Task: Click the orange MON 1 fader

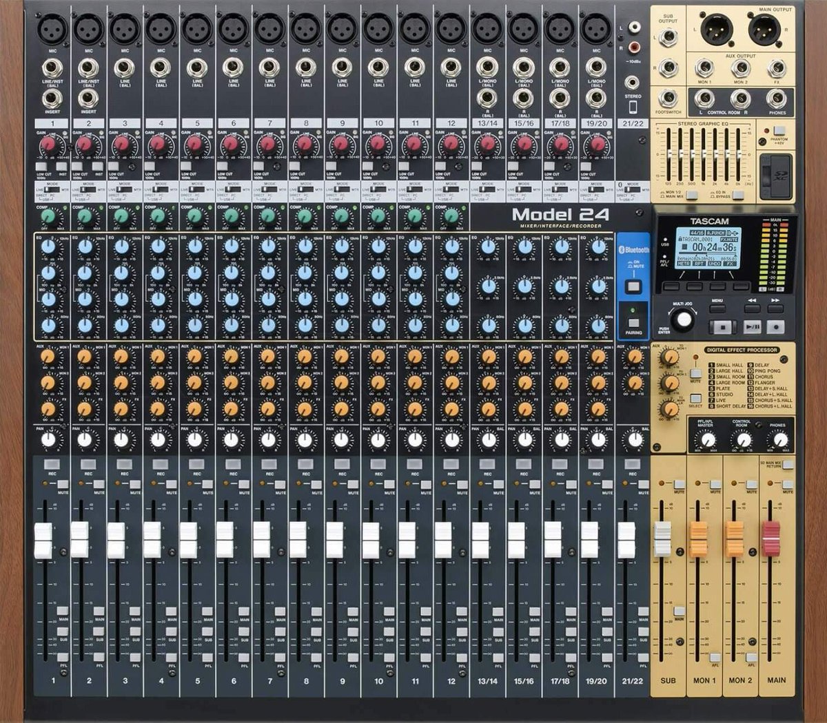Action: (x=698, y=538)
